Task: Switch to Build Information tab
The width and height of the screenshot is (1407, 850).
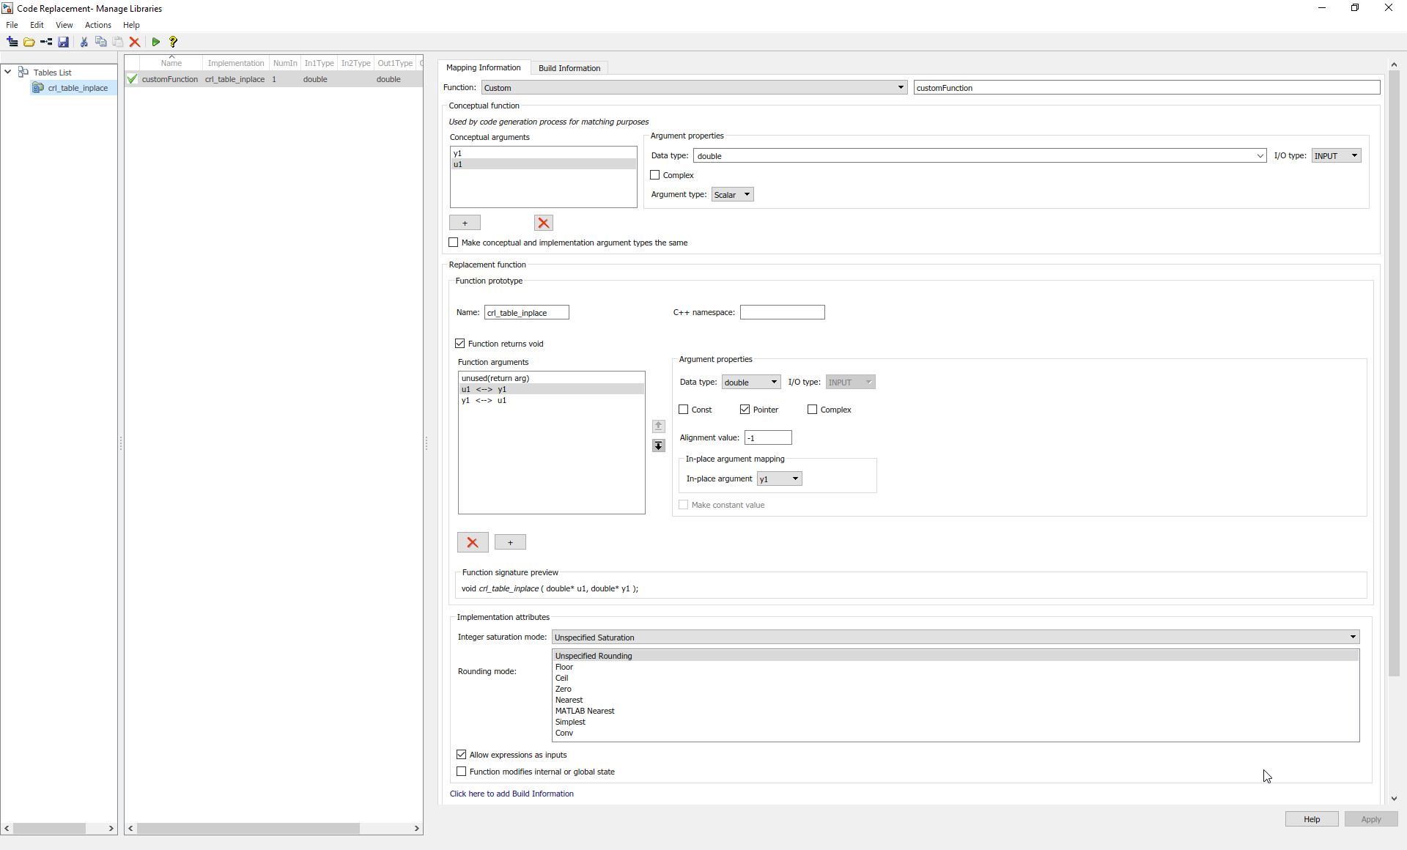Action: [569, 68]
